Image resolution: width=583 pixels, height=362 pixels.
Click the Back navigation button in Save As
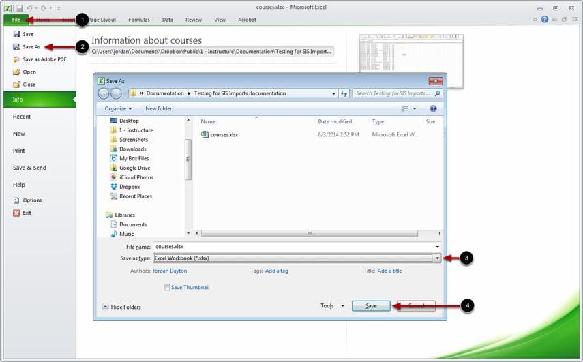(x=104, y=93)
